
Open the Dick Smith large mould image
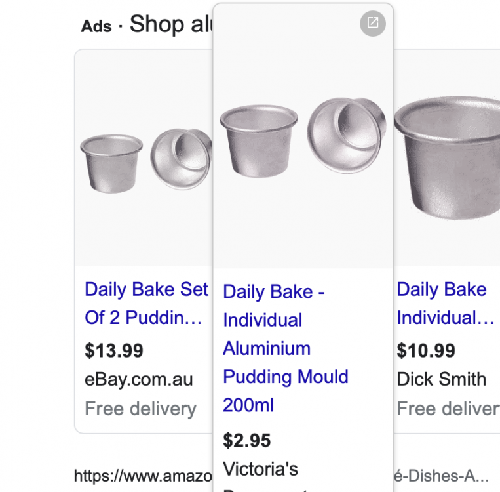[x=448, y=159]
